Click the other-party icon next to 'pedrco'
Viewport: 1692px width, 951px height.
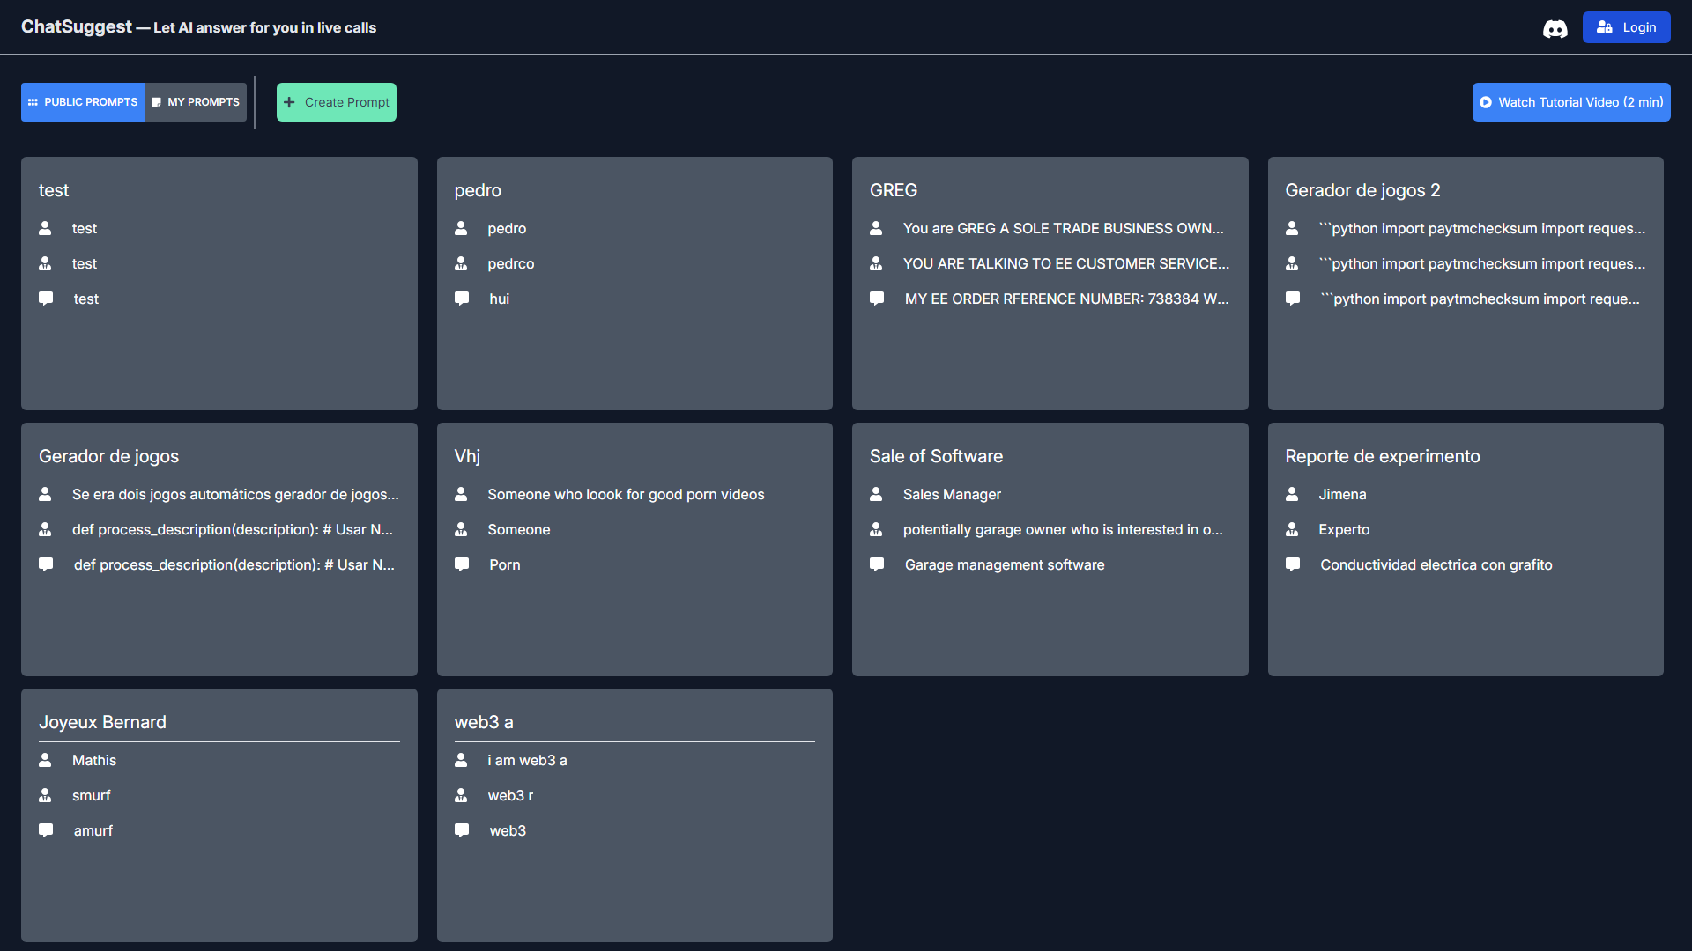click(461, 263)
